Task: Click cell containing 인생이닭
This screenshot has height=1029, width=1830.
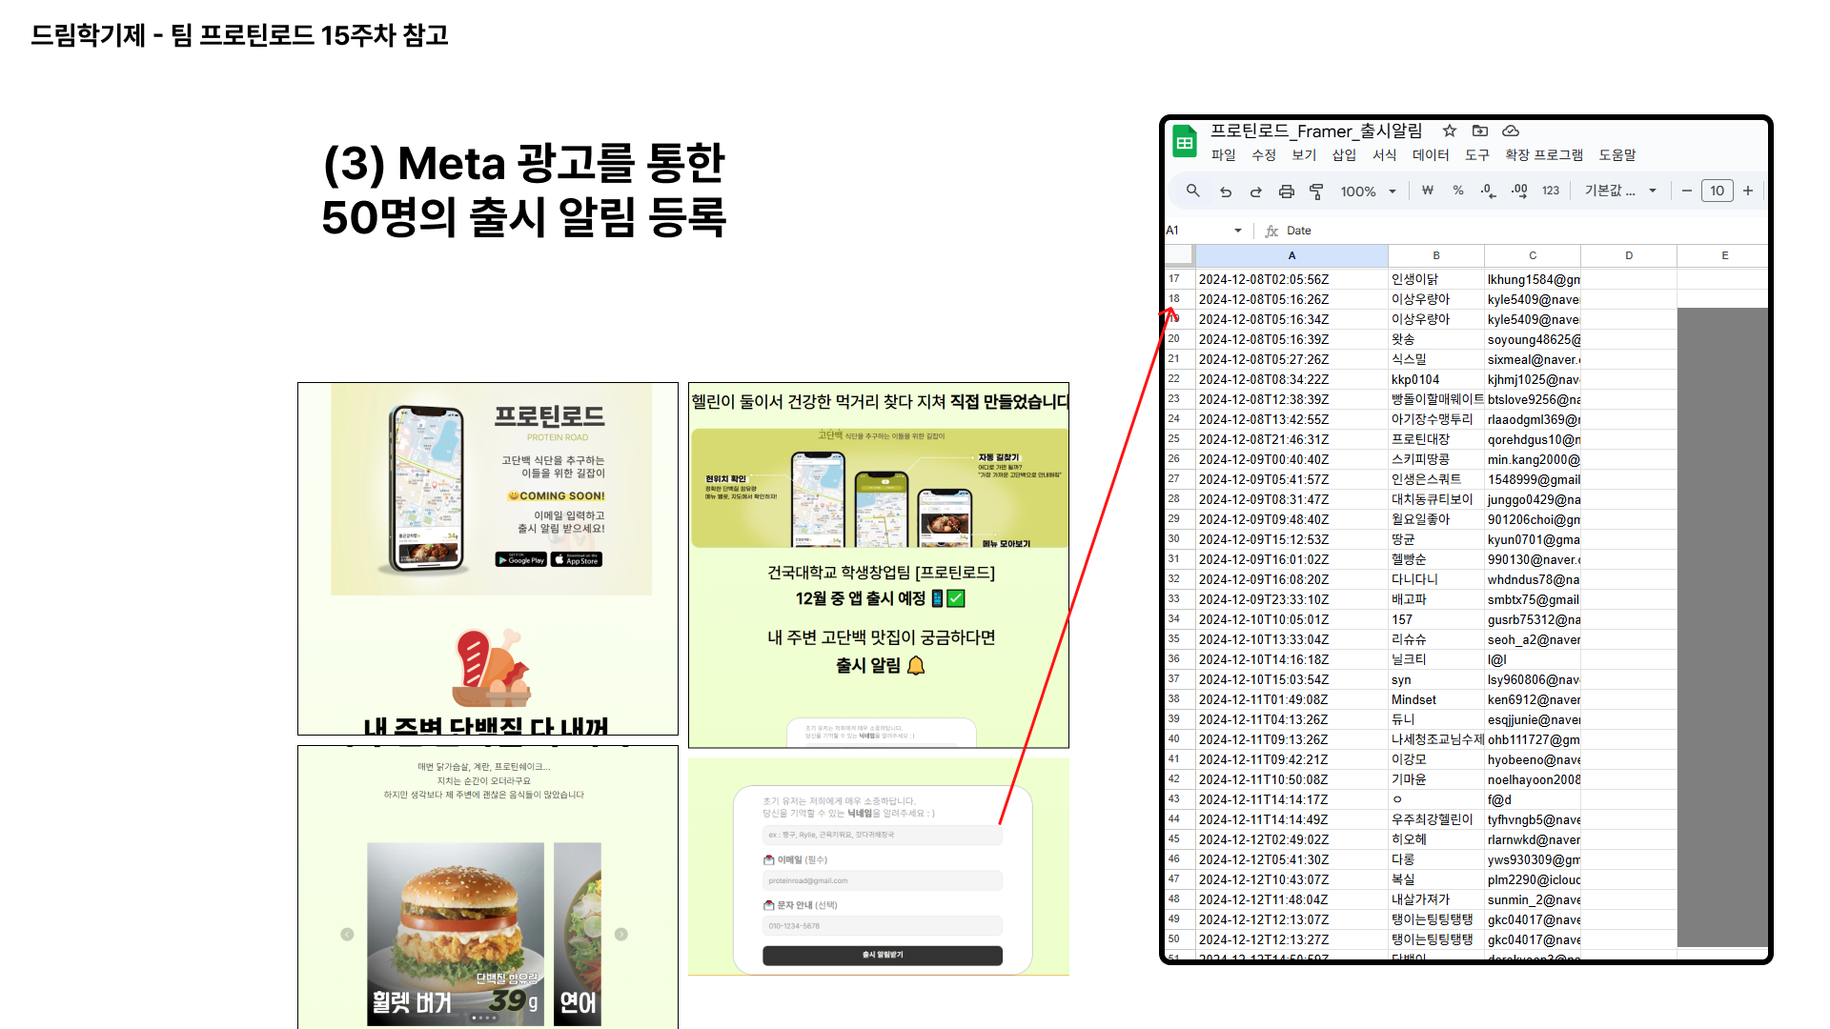Action: tap(1436, 279)
